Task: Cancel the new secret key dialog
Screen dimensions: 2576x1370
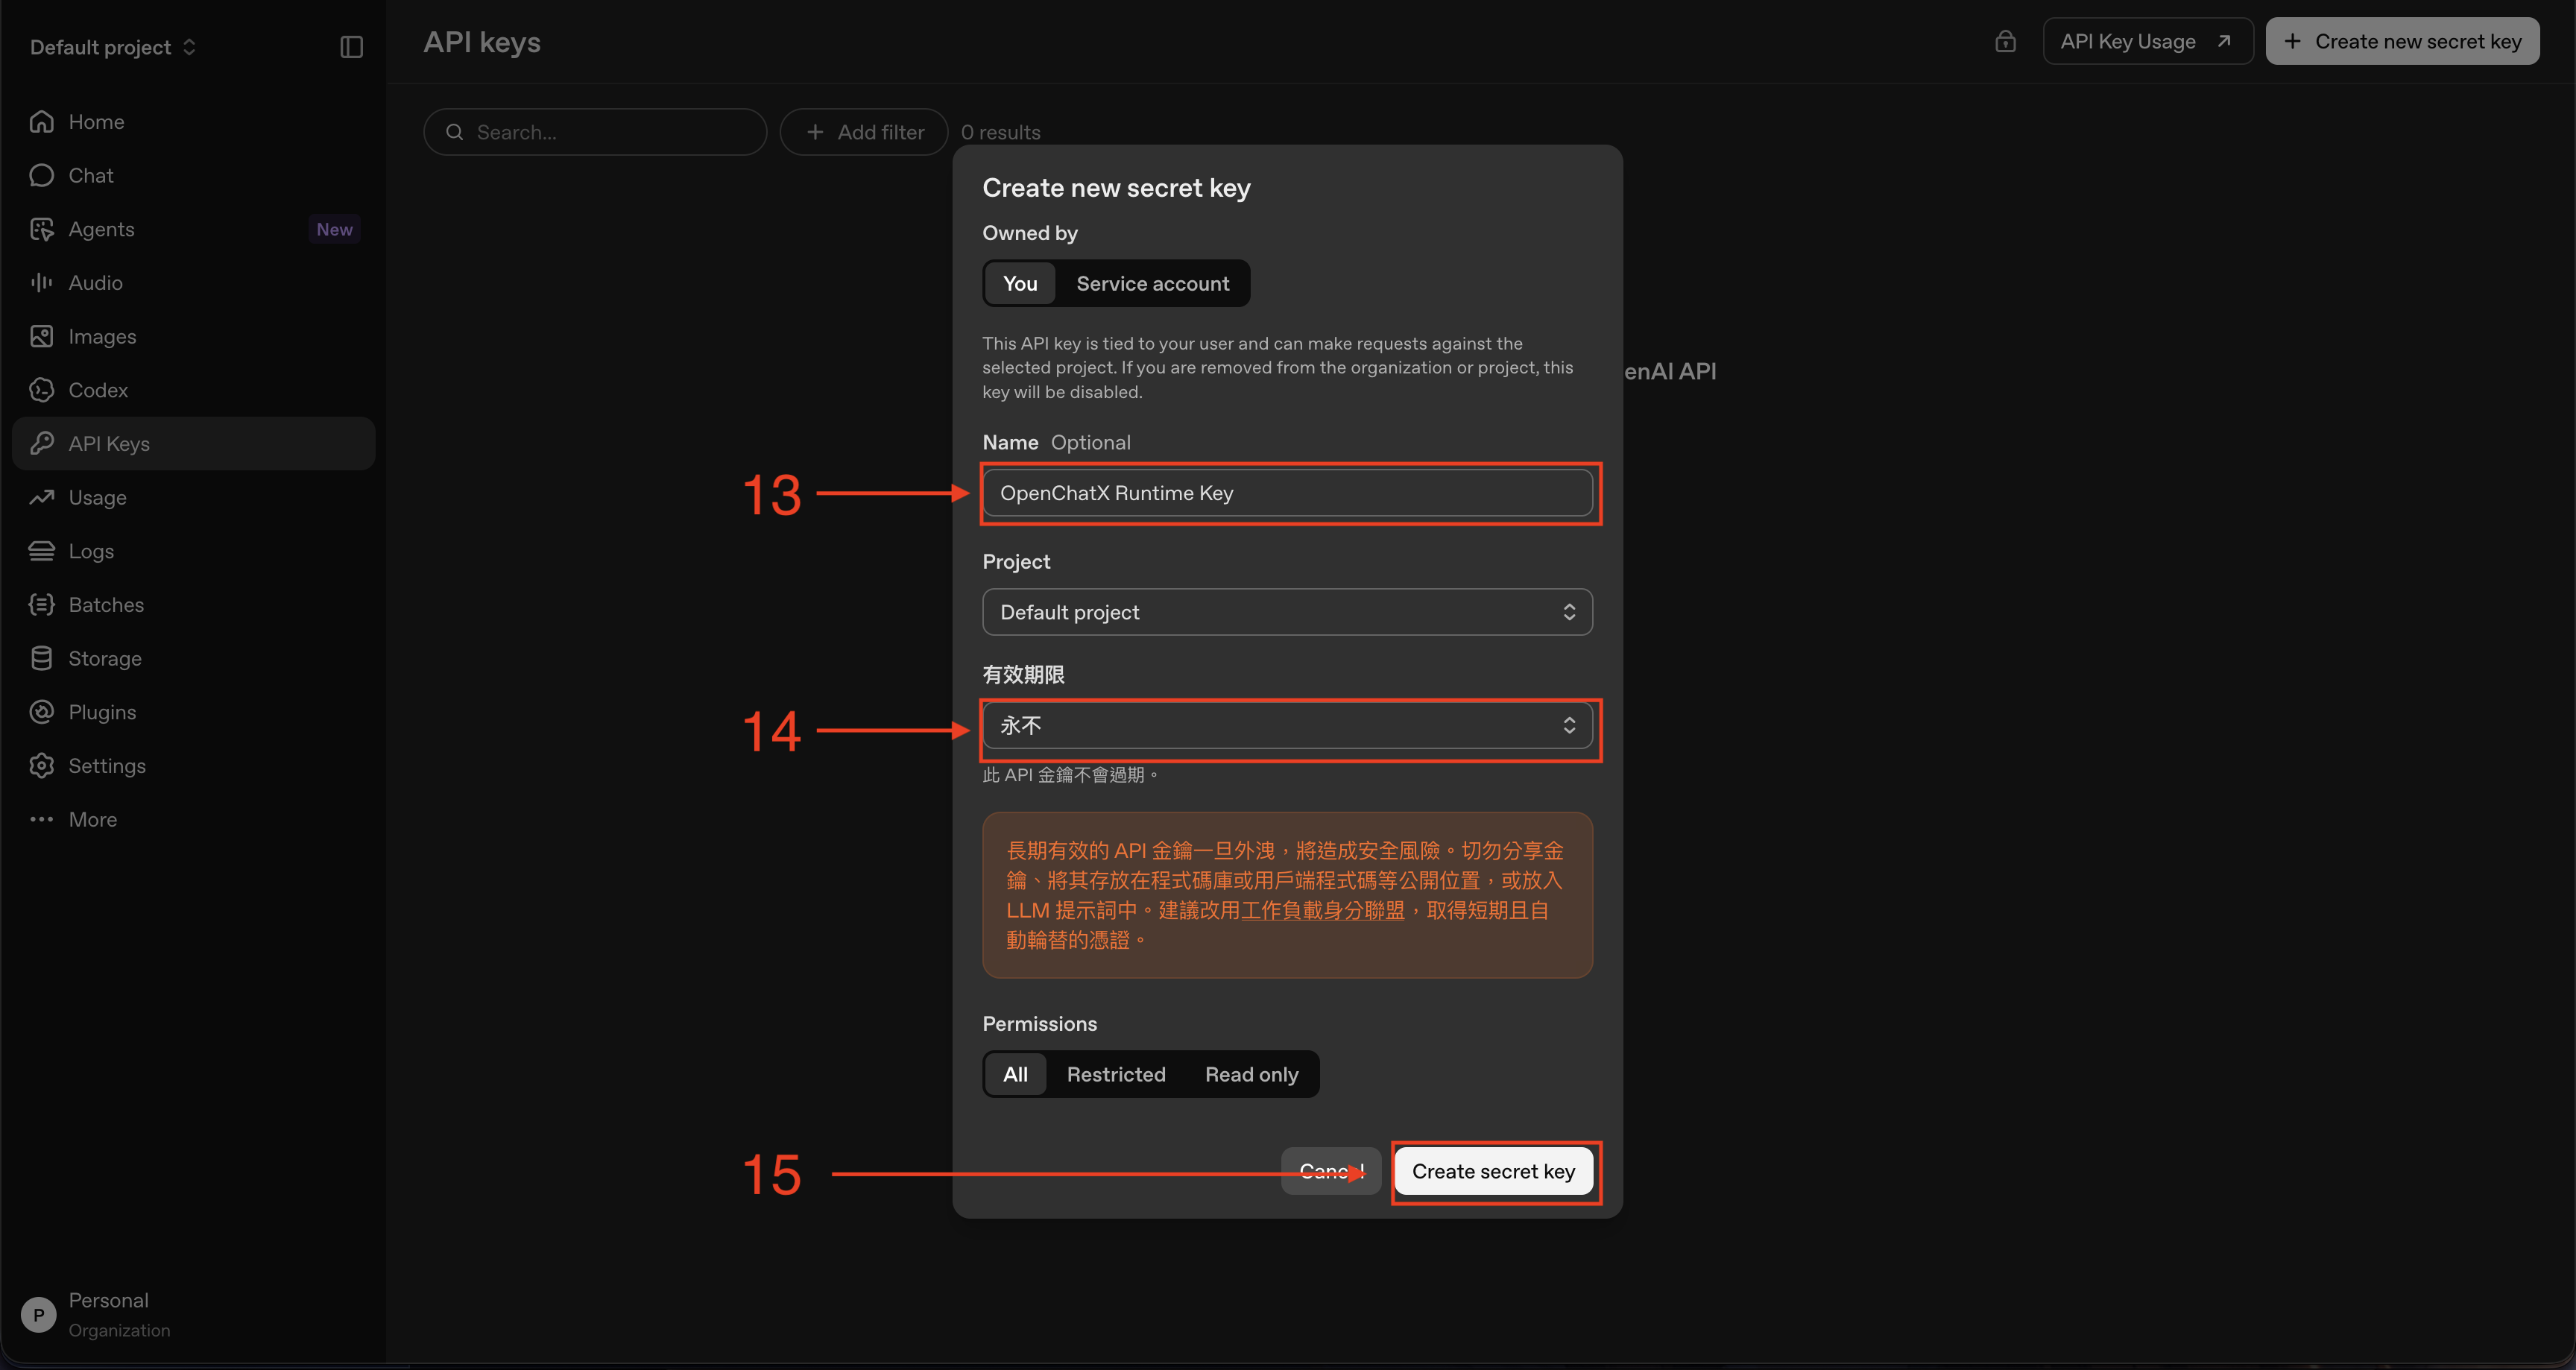Action: [1331, 1172]
